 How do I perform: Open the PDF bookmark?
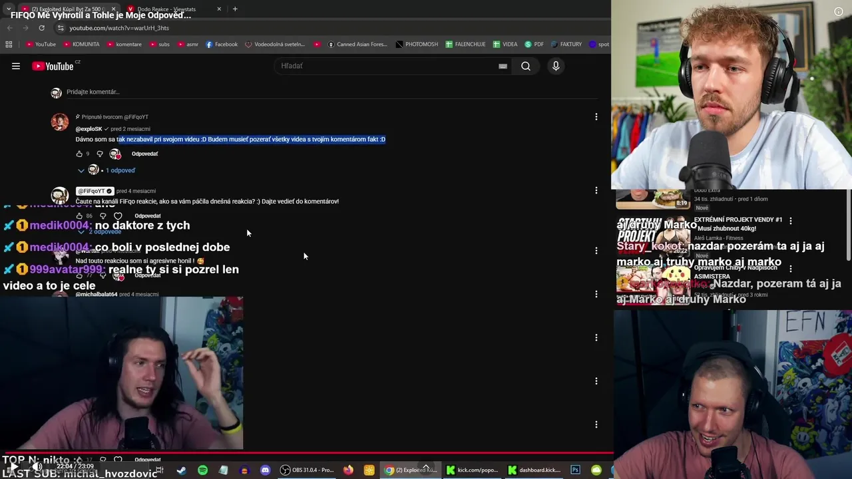point(534,44)
